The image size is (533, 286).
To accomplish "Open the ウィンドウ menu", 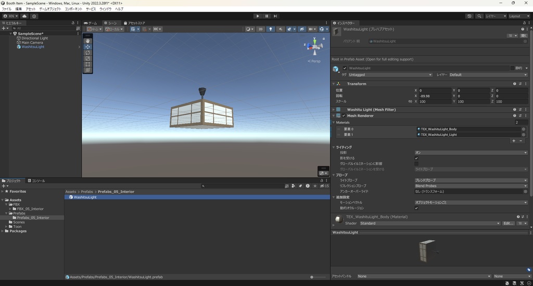I will (x=105, y=9).
